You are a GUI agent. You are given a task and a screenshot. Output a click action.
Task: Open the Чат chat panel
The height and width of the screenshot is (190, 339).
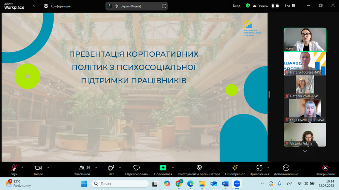111,169
